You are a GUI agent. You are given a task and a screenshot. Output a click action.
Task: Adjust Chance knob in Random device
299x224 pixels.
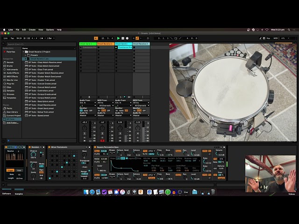(33, 154)
